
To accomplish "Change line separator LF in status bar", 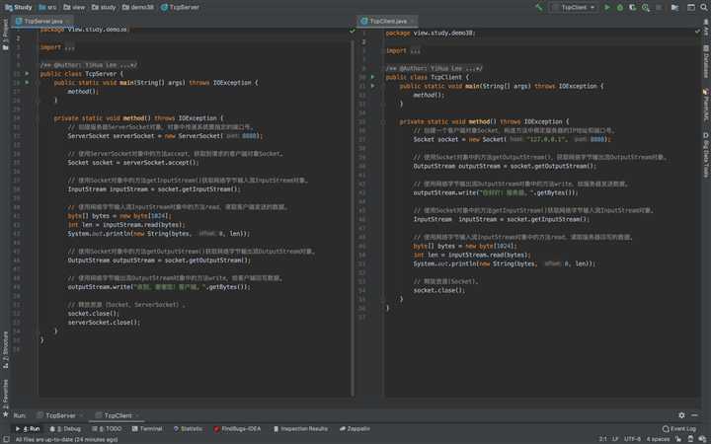I will [x=615, y=439].
